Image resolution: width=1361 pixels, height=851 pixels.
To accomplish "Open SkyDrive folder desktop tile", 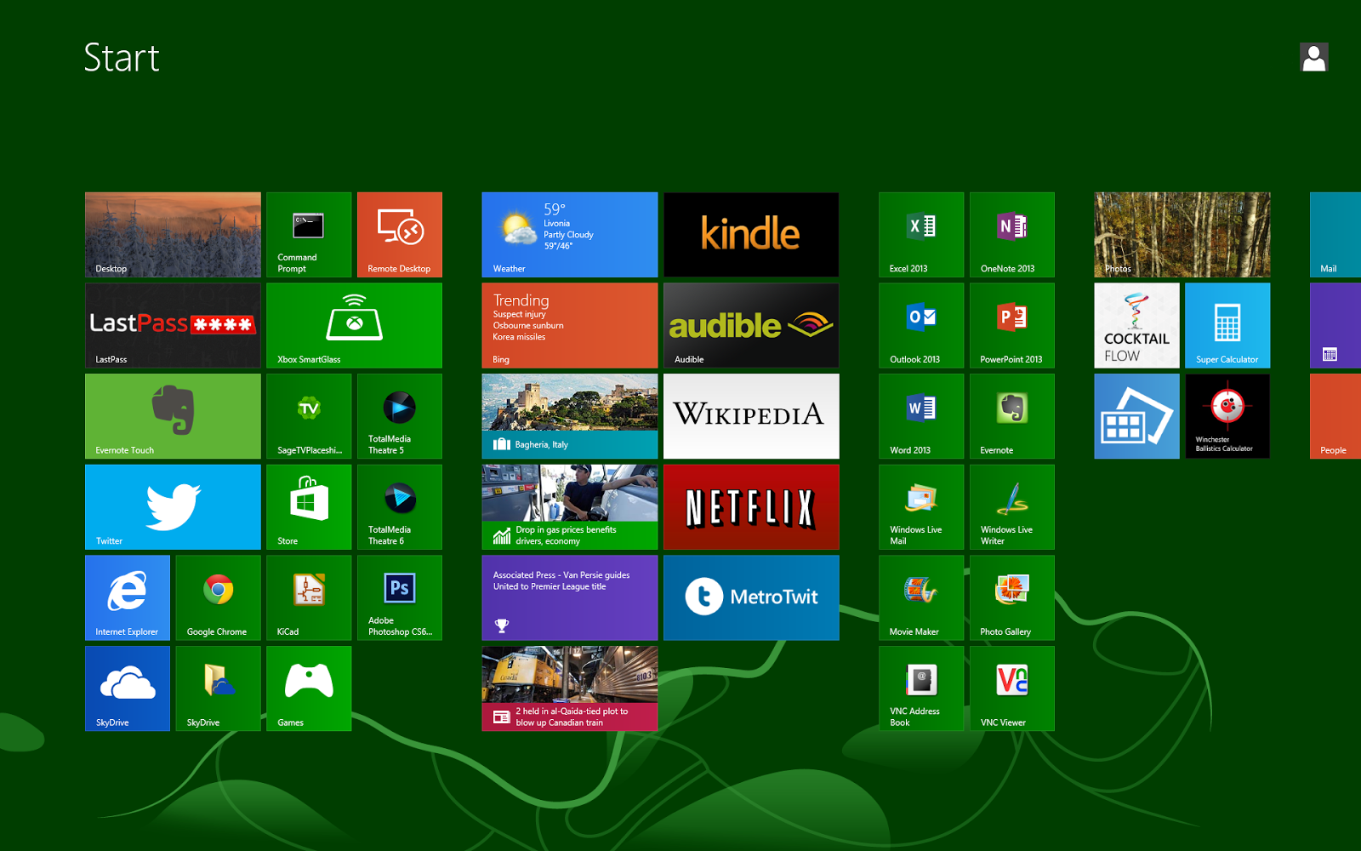I will click(x=219, y=688).
